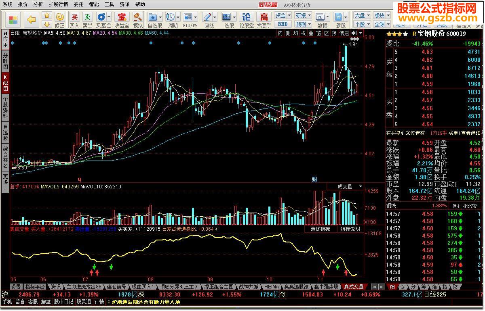The width and height of the screenshot is (485, 311).
Task: Open the 系统 menu
Action: tap(8, 4)
